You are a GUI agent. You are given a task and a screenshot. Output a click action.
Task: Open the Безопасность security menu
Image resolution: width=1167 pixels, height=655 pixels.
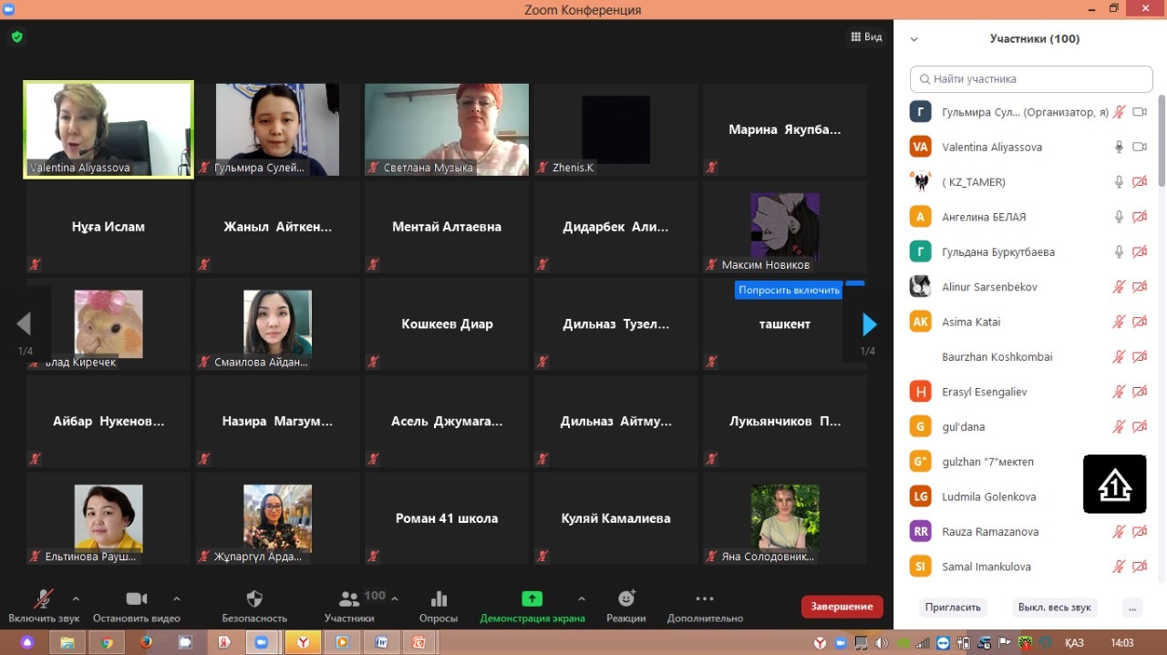(x=254, y=606)
